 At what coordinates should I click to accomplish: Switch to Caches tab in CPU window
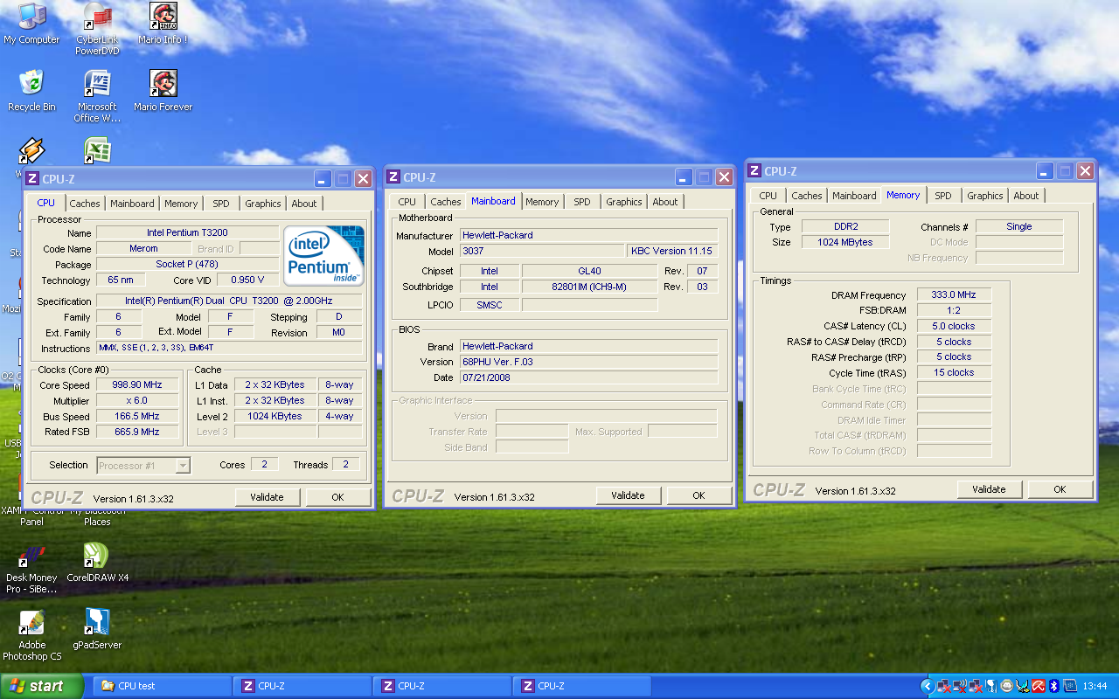coord(85,204)
